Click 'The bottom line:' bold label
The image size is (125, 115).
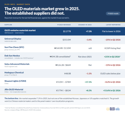12,99
